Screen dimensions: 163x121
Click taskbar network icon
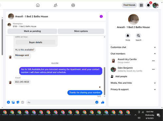click(143, 112)
